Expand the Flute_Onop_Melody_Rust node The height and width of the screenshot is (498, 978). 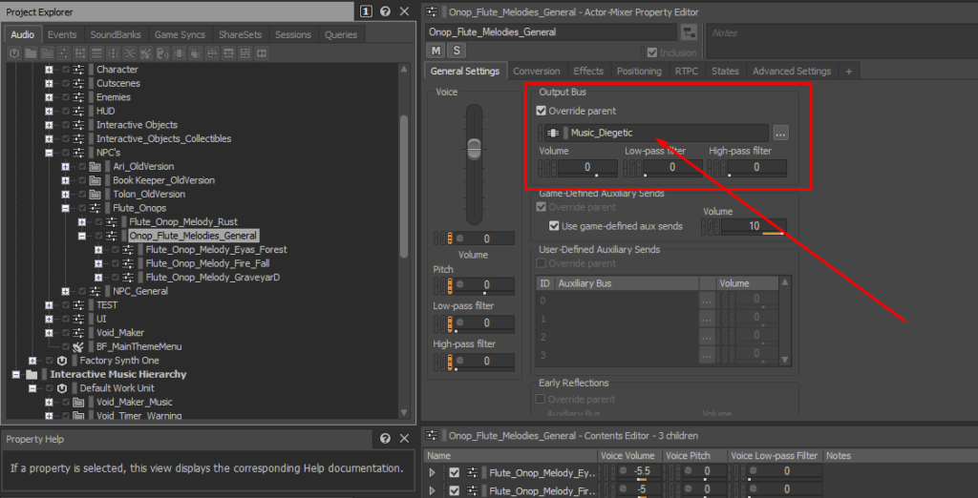point(82,221)
